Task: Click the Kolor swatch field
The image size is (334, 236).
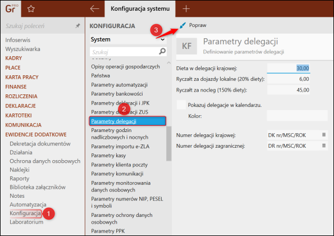Action: tap(297, 116)
